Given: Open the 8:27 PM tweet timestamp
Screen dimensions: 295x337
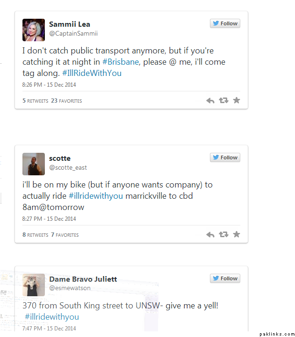Looking at the screenshot, I should (x=49, y=219).
